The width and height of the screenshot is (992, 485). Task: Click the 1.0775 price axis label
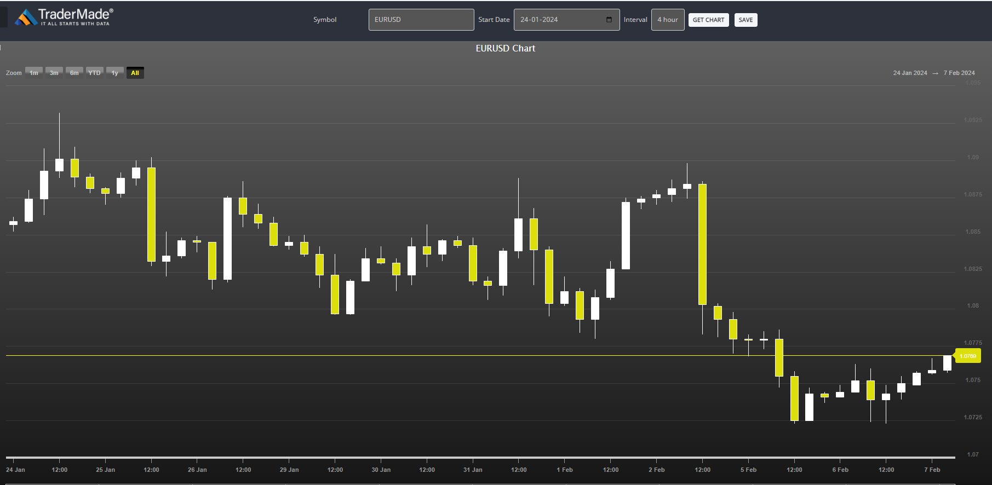(x=973, y=343)
